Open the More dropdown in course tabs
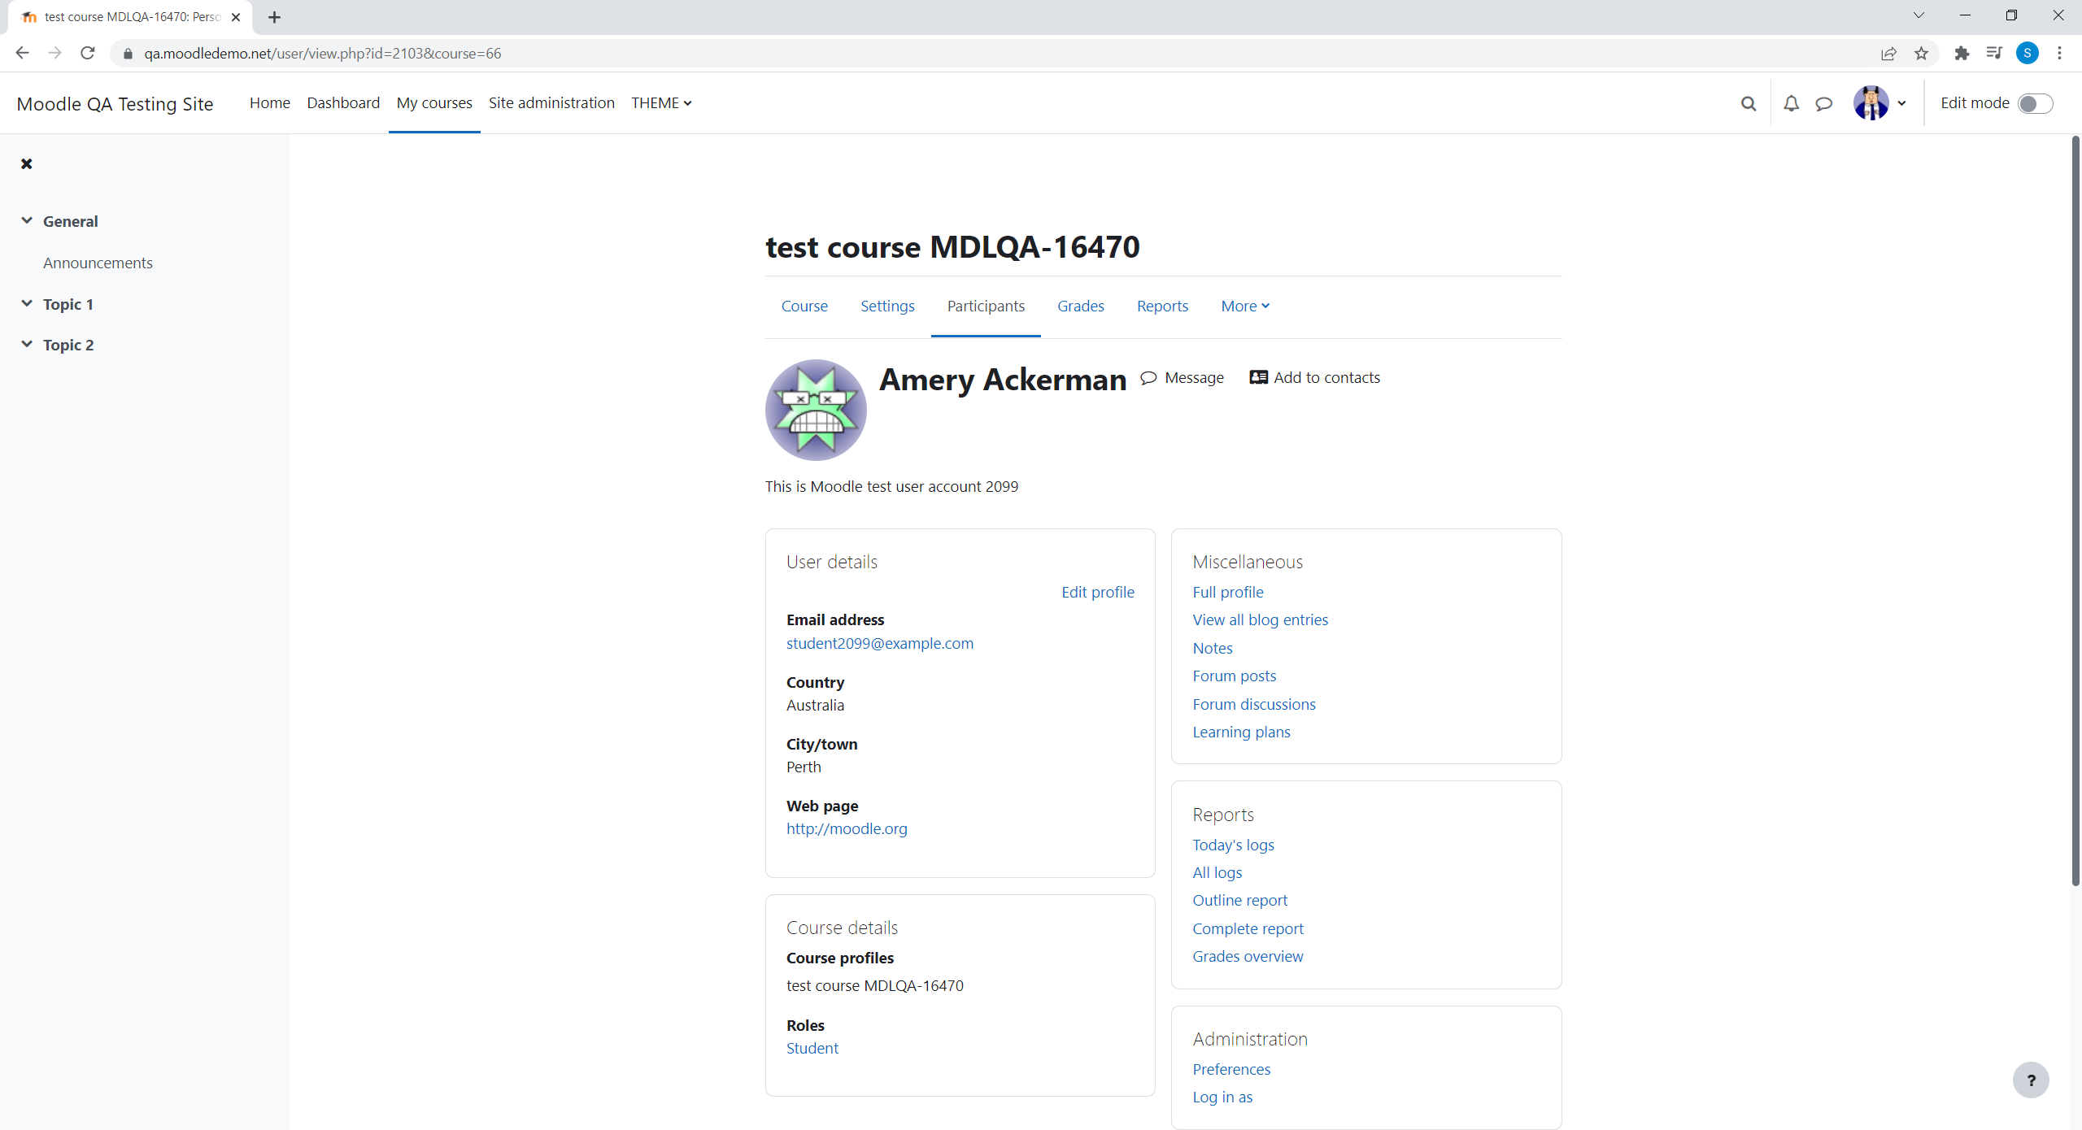Screen dimensions: 2082x1130 tap(1245, 306)
